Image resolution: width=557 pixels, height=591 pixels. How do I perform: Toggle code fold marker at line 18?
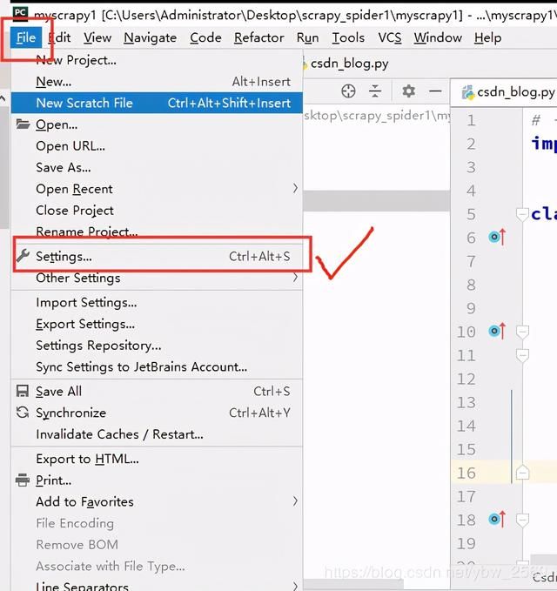pos(522,520)
